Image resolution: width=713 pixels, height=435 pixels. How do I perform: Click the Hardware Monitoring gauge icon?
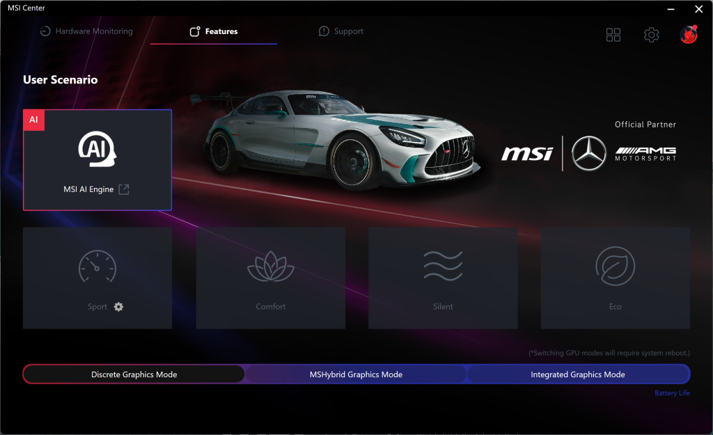(x=45, y=31)
